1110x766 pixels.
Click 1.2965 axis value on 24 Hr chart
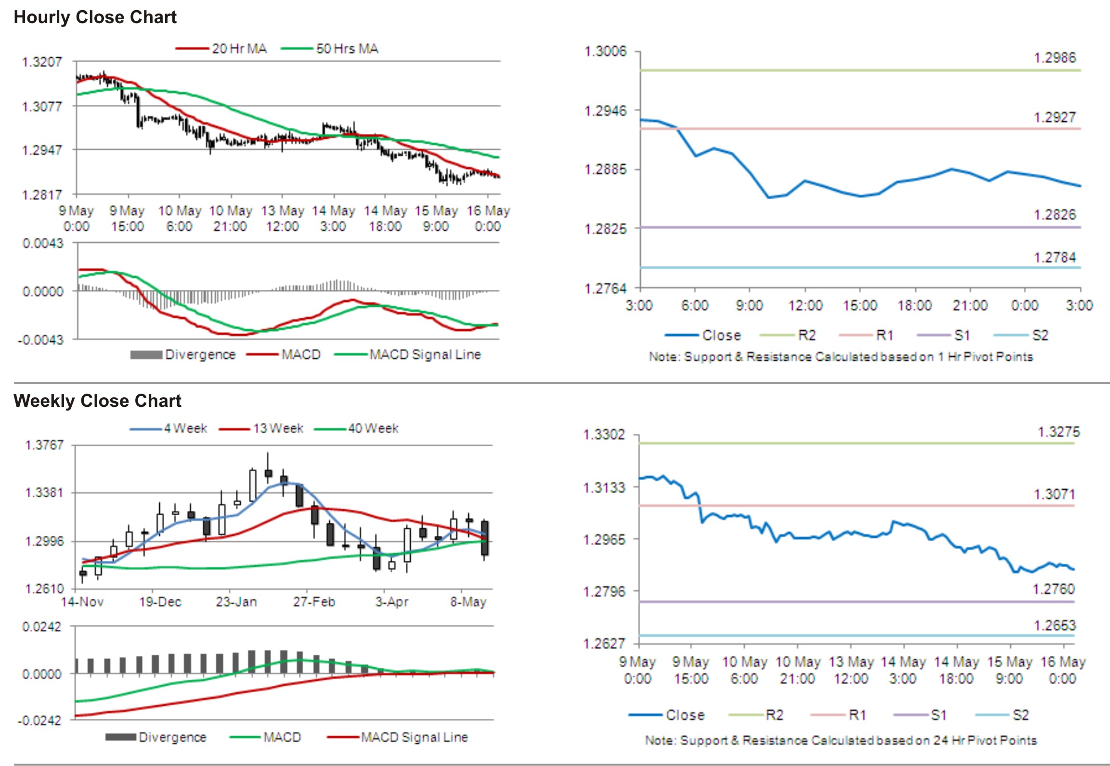[605, 539]
